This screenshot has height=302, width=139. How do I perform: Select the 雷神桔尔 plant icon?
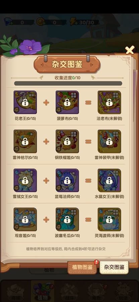coord(25,141)
